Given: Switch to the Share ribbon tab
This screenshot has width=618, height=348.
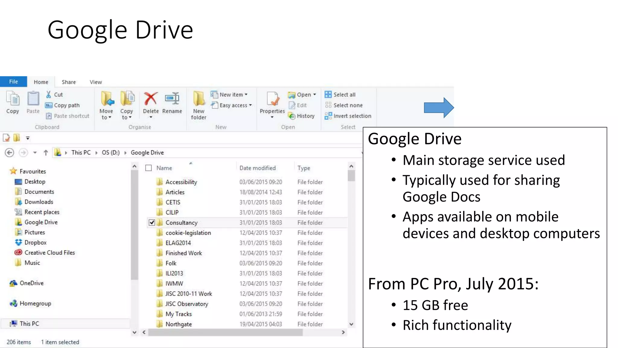Looking at the screenshot, I should (69, 82).
